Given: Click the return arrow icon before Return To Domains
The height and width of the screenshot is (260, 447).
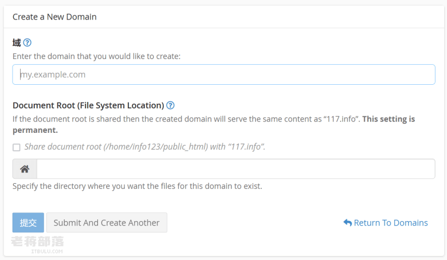Looking at the screenshot, I should tap(347, 223).
